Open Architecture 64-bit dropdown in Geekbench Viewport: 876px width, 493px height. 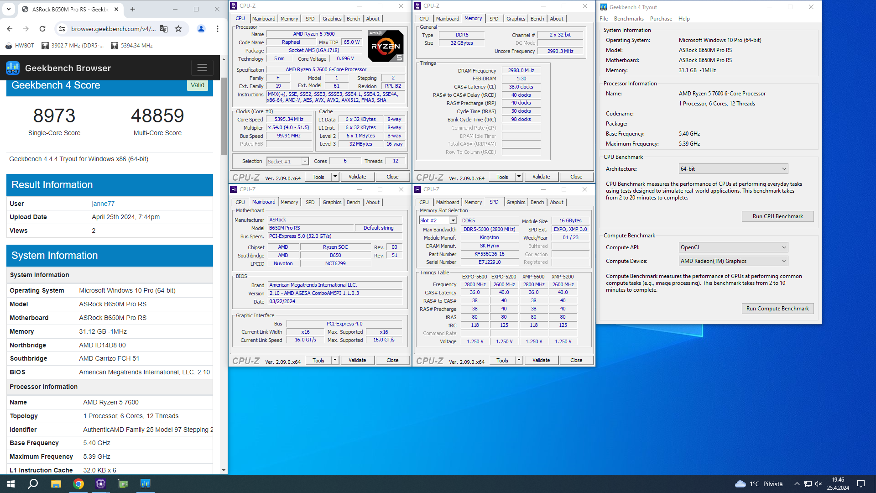(733, 169)
